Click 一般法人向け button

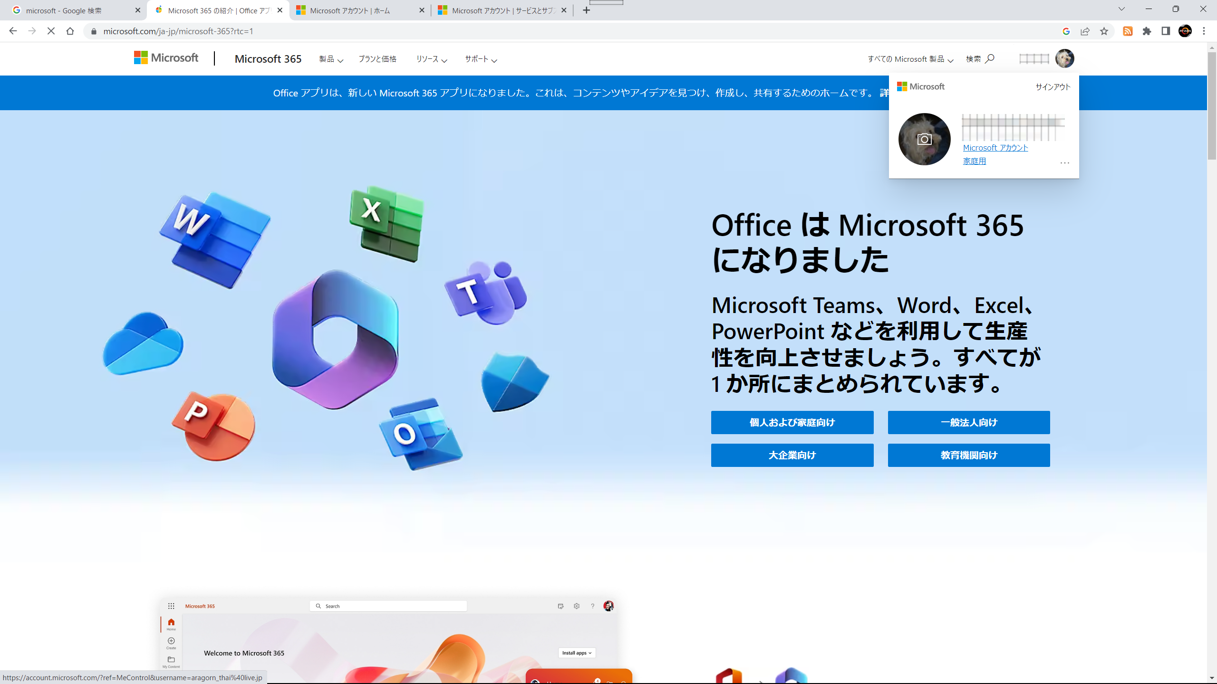[969, 422]
